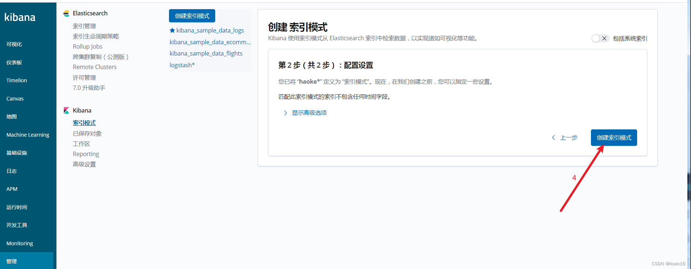Open Reporting link

point(86,154)
